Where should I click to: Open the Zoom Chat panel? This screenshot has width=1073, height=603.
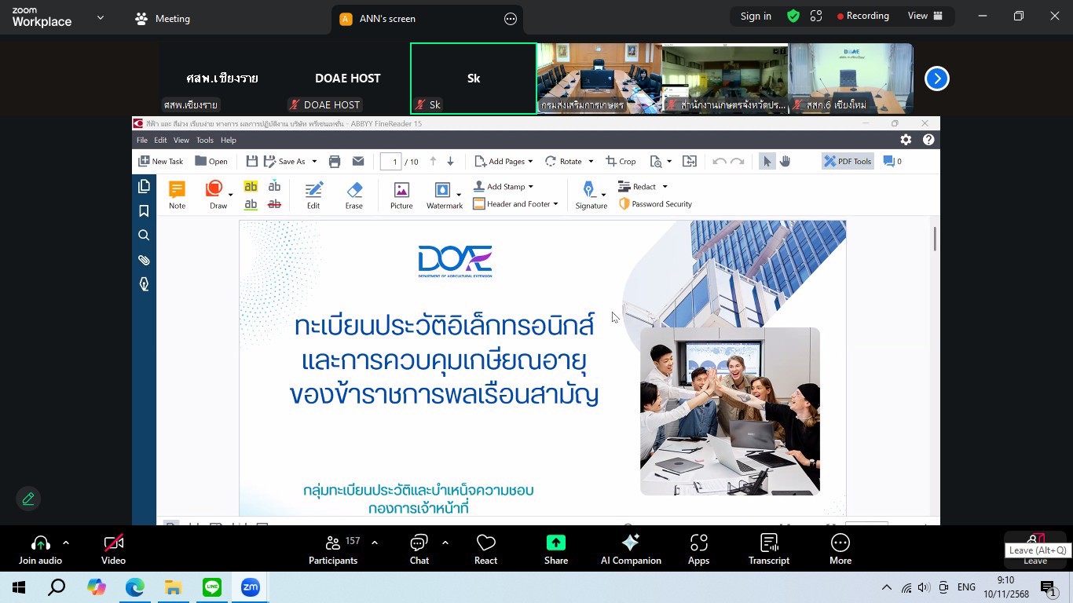(x=419, y=549)
